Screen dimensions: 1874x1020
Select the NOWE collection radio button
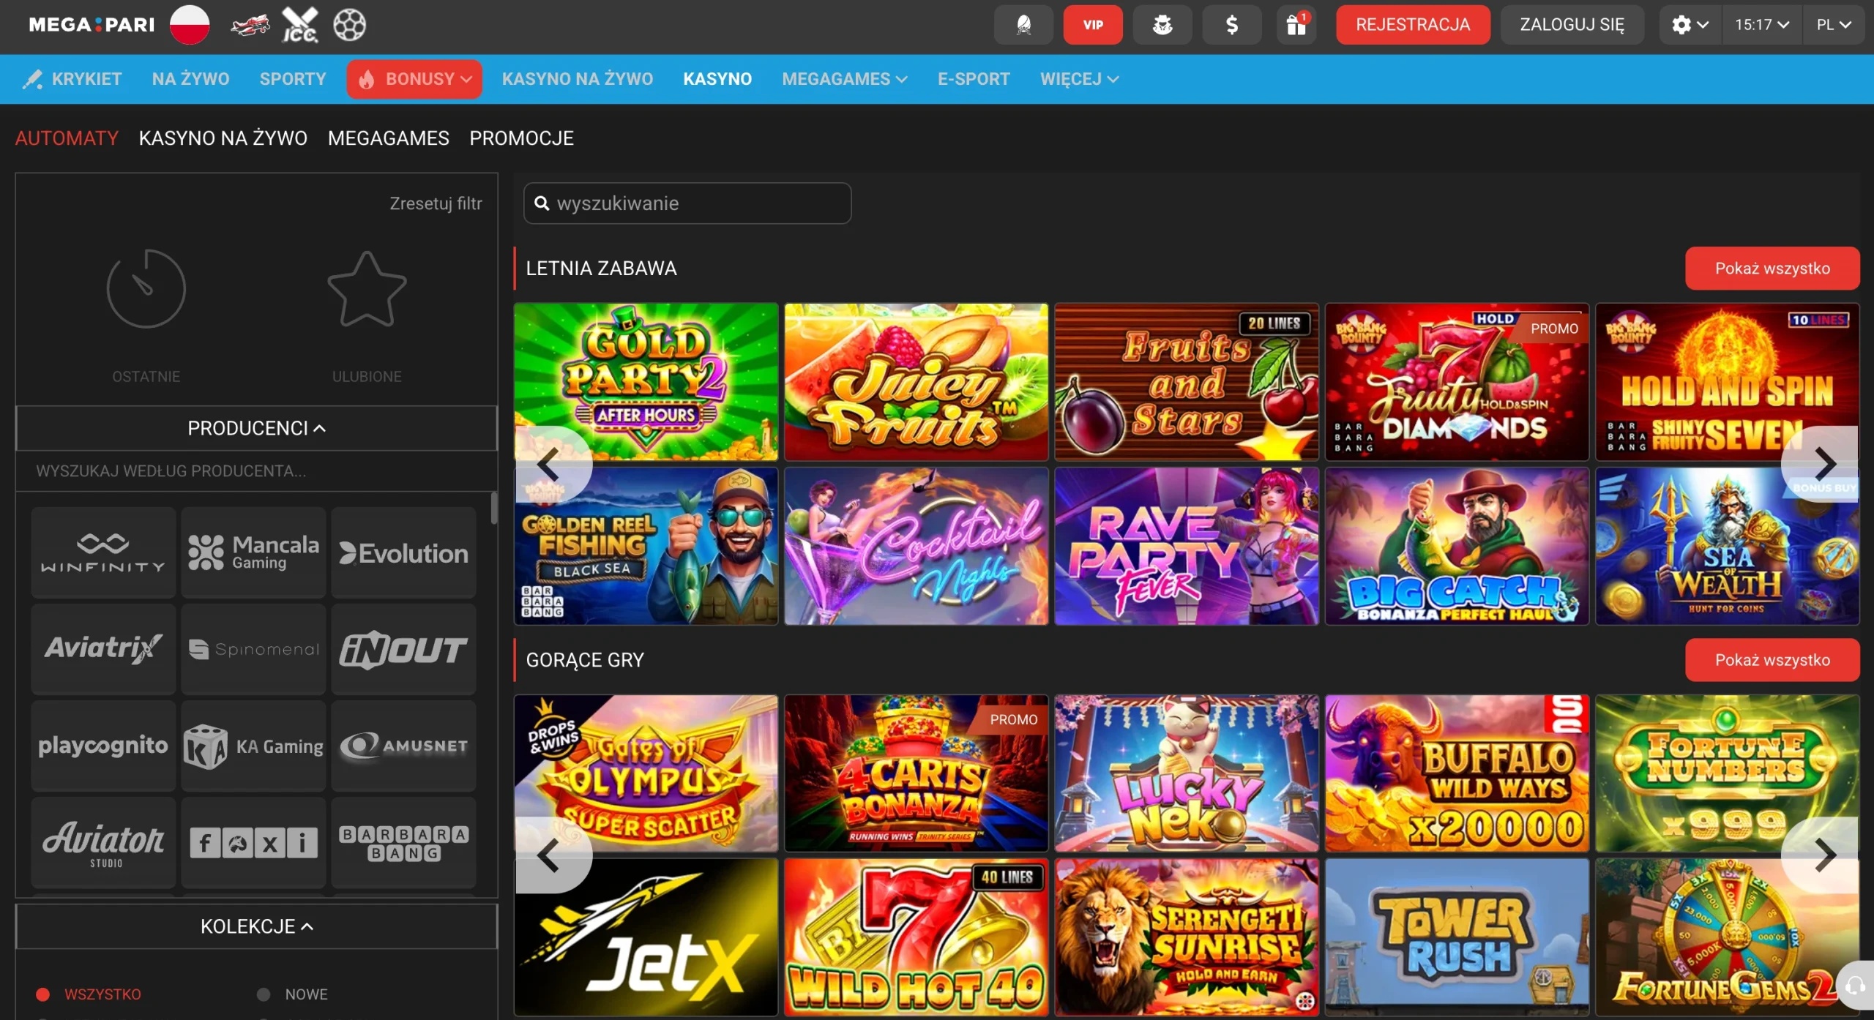[x=264, y=994]
